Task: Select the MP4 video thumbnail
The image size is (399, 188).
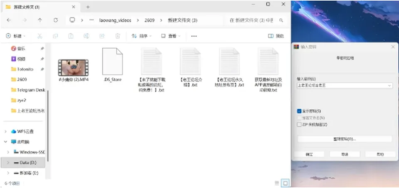Action: pyautogui.click(x=73, y=67)
